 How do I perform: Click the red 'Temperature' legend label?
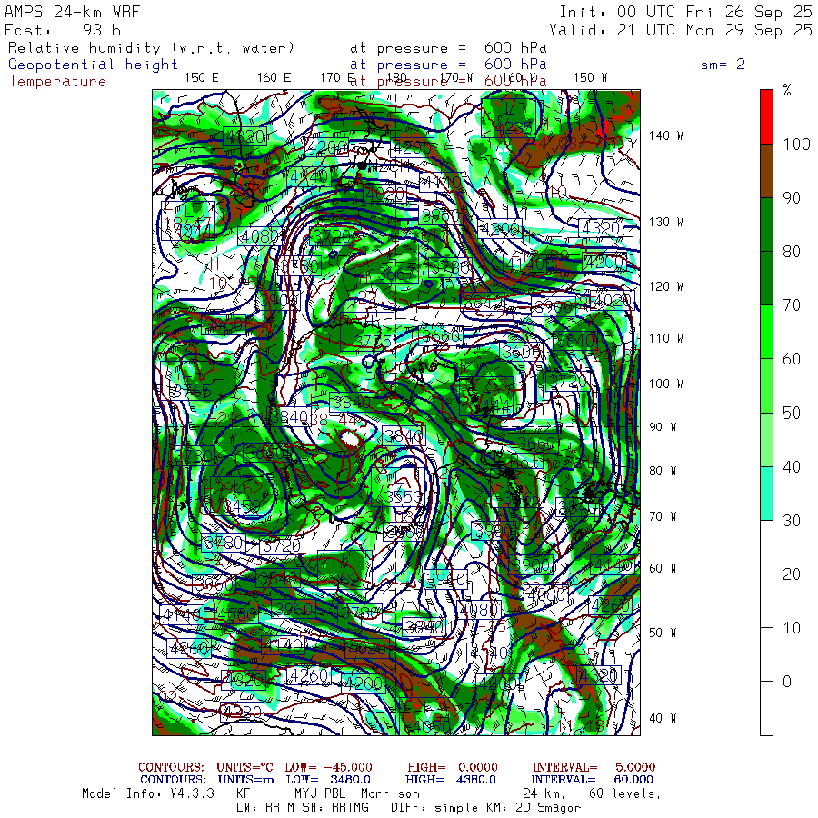coord(57,82)
